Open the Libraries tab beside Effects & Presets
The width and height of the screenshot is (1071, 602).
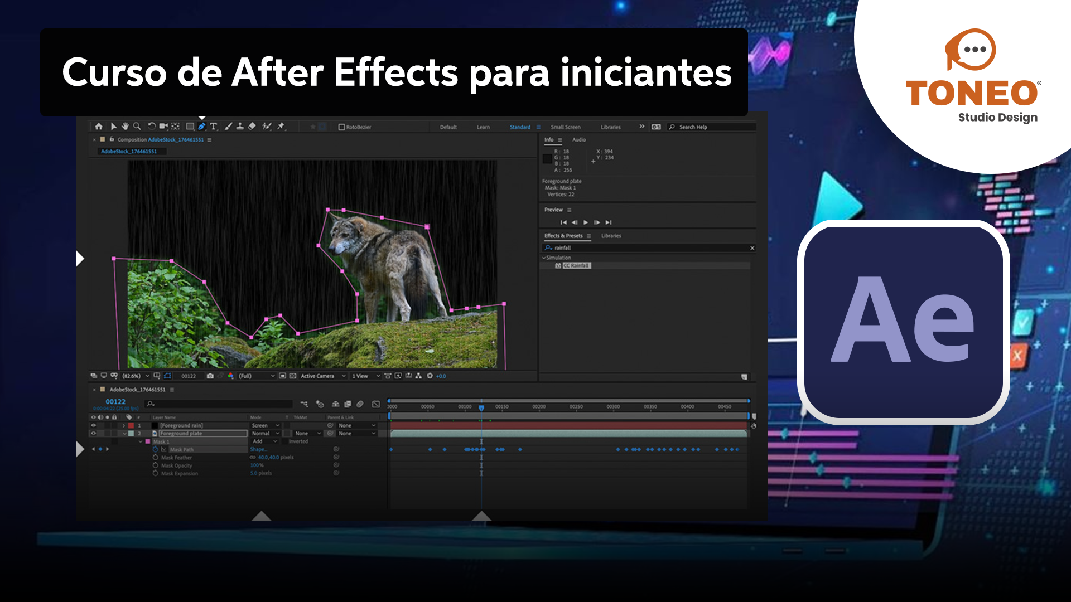pos(611,236)
